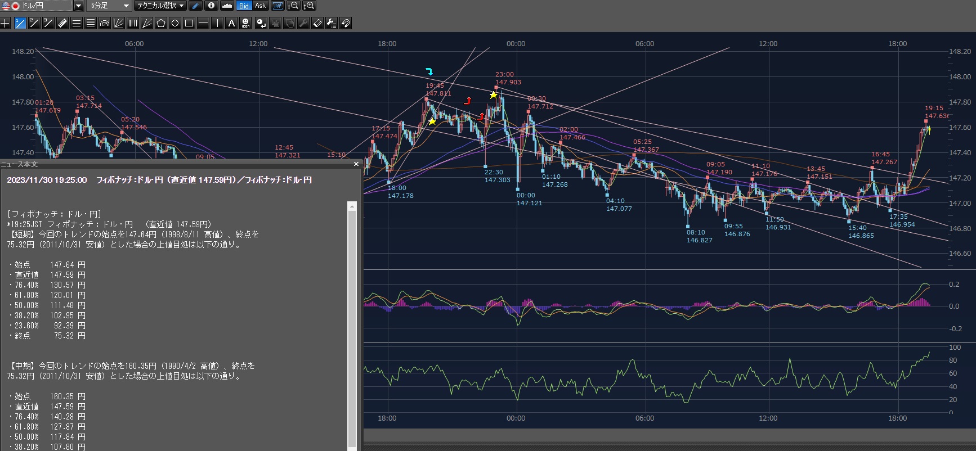The image size is (976, 451).
Task: Switch chart to Ask price
Action: (260, 6)
